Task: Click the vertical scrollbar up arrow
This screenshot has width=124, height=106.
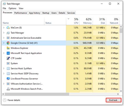Action: point(121,27)
